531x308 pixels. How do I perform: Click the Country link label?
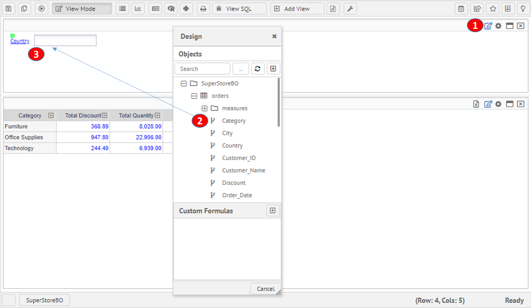(x=20, y=41)
